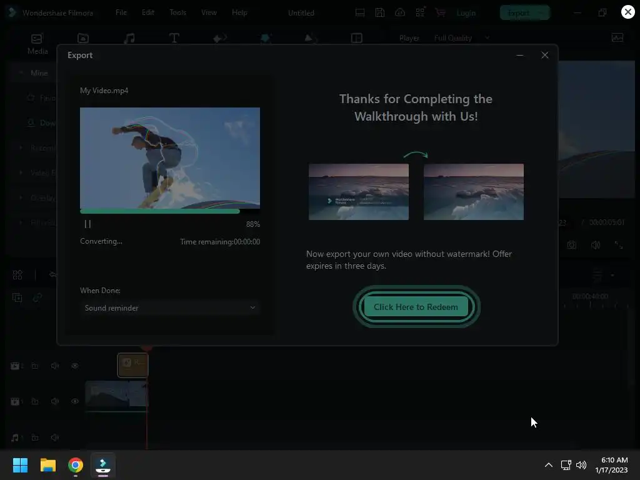This screenshot has height=480, width=640.
Task: Lock video track 1
Action: pyautogui.click(x=35, y=401)
